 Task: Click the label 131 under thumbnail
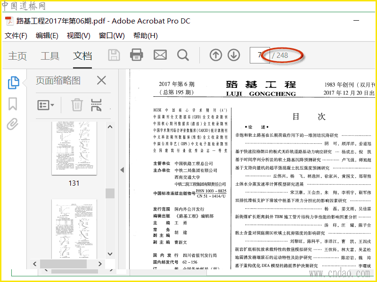coord(74,183)
